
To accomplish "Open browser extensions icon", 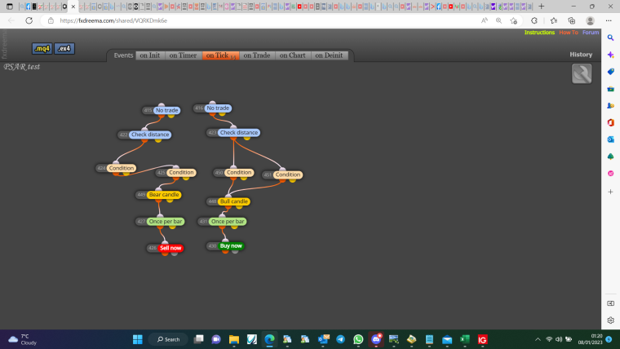I will point(534,20).
